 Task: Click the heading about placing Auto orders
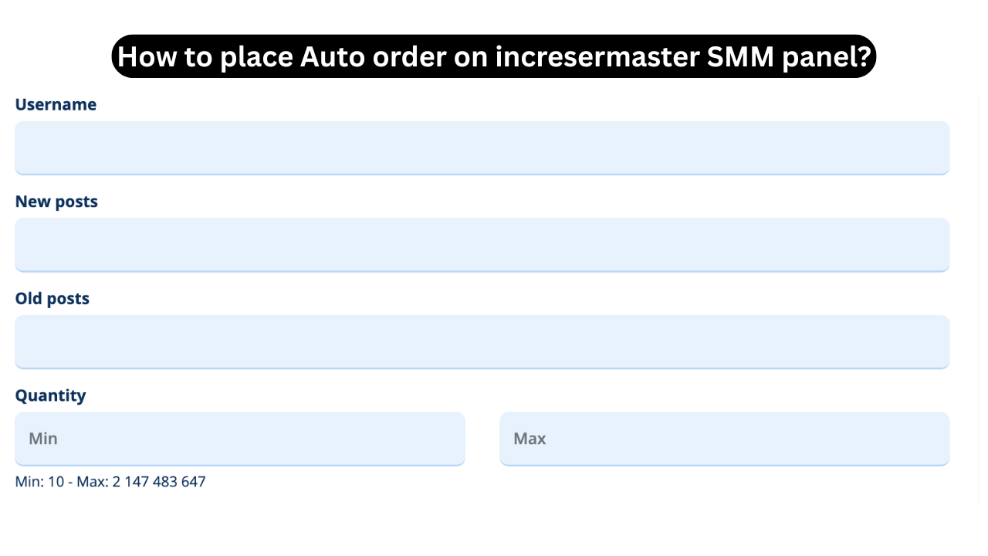pyautogui.click(x=494, y=56)
